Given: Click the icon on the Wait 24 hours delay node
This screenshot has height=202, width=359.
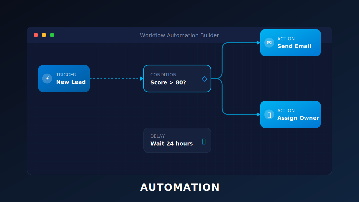Looking at the screenshot, I should tap(204, 141).
